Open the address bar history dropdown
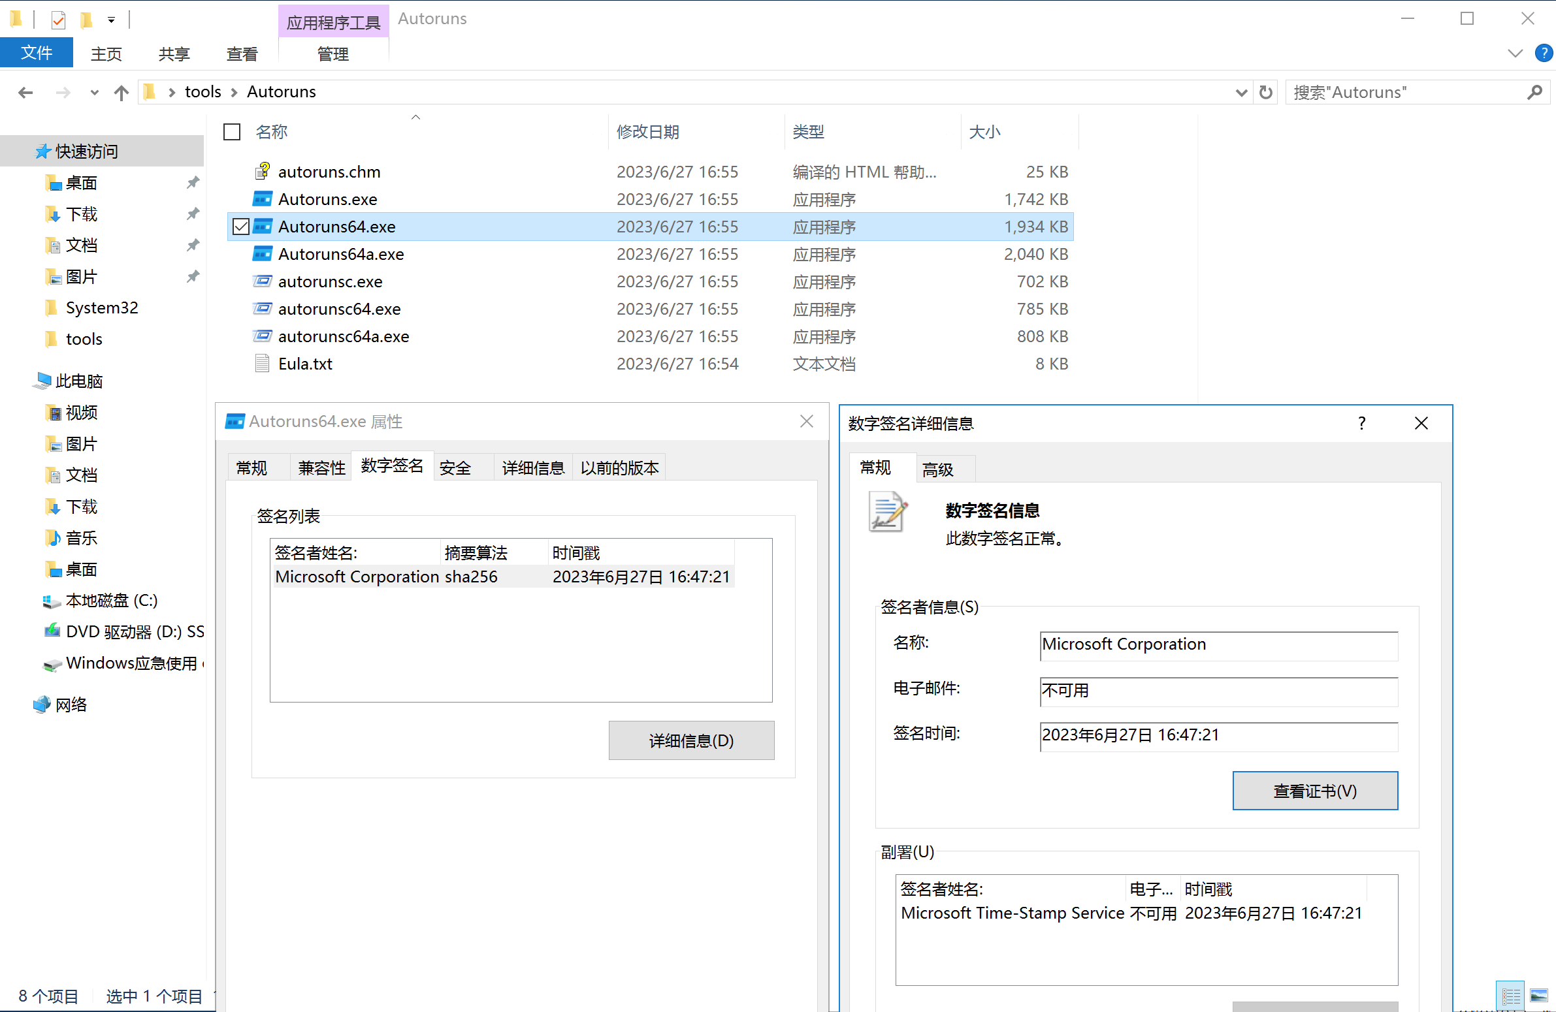 [1241, 92]
